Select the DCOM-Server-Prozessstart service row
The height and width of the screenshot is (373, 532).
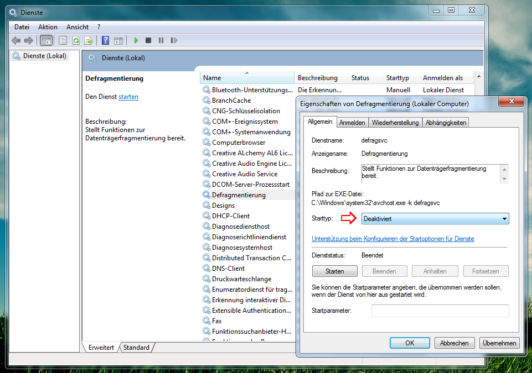[248, 184]
